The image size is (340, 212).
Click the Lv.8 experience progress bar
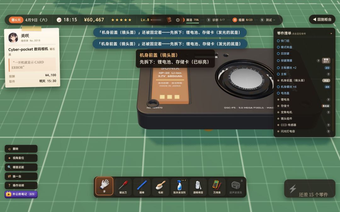(156, 20)
